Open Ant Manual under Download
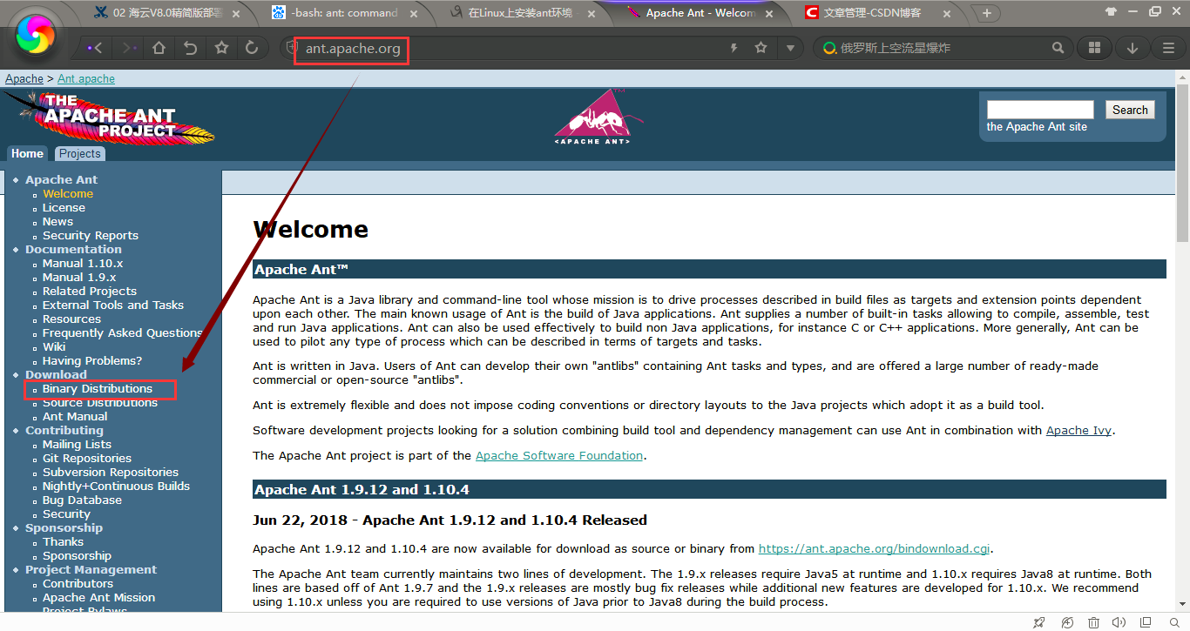Image resolution: width=1190 pixels, height=631 pixels. pyautogui.click(x=75, y=417)
